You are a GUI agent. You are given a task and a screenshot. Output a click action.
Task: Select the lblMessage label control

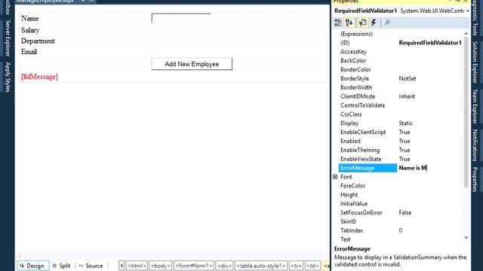click(39, 77)
